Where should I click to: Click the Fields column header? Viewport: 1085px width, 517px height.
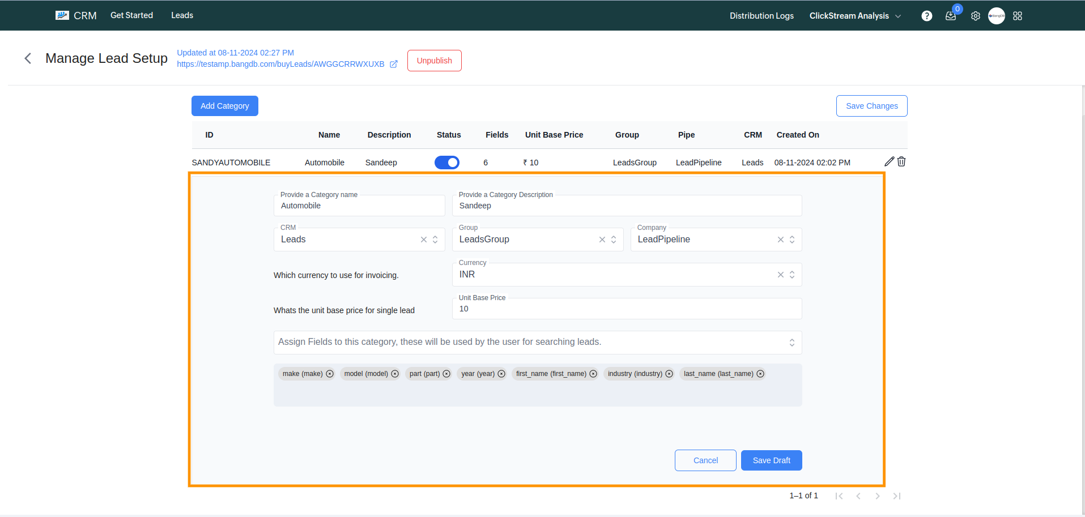(x=497, y=135)
